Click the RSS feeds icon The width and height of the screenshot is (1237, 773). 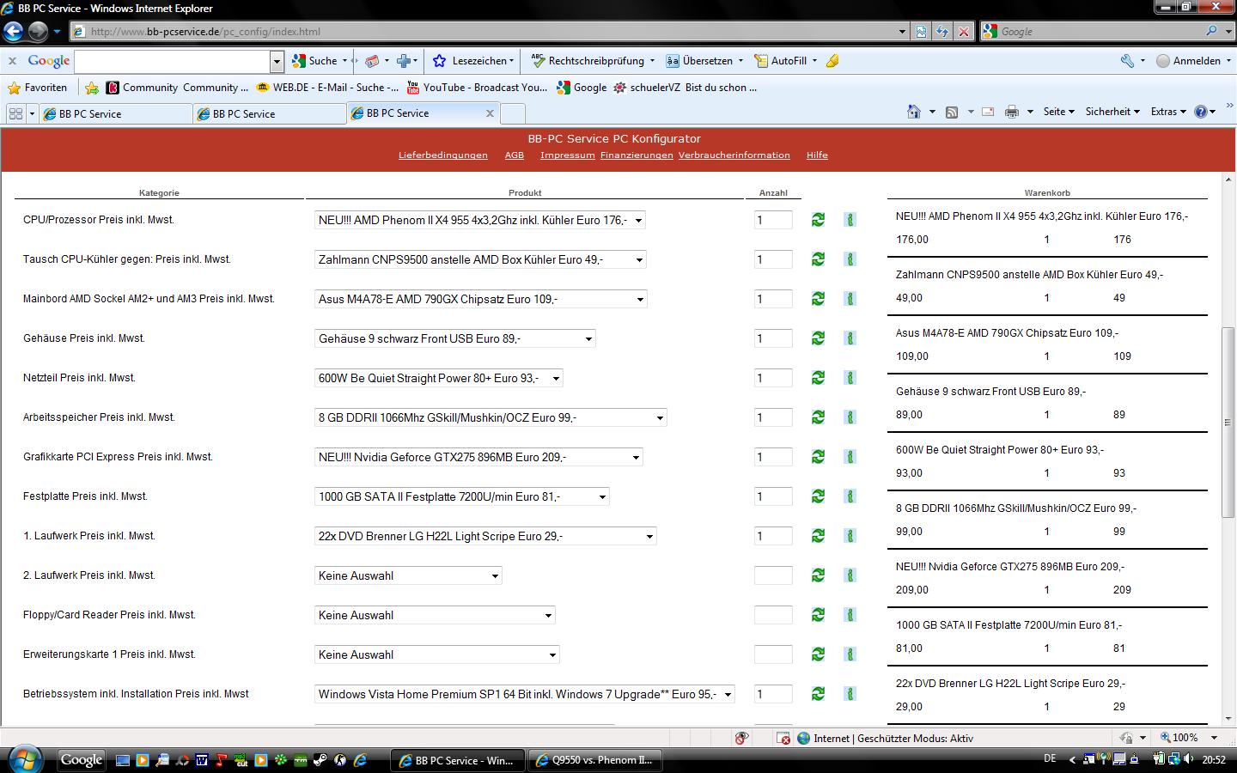coord(952,112)
